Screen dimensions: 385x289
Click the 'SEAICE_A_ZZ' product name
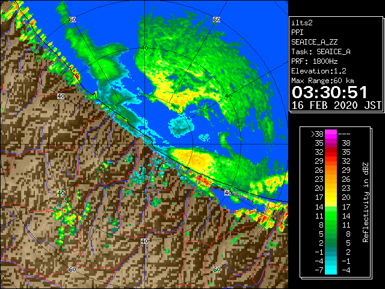[315, 42]
